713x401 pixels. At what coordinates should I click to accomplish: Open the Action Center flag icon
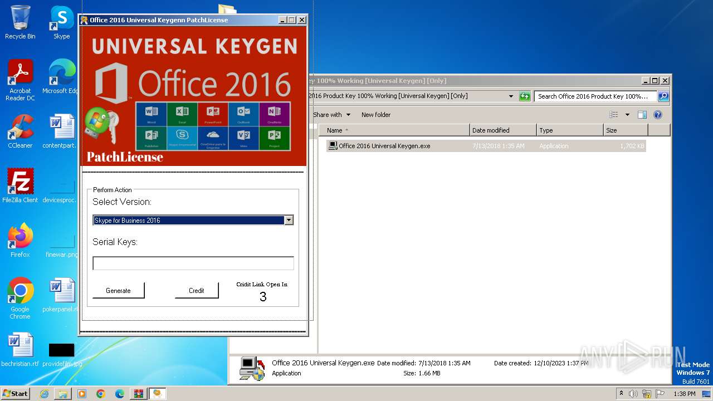pos(660,394)
